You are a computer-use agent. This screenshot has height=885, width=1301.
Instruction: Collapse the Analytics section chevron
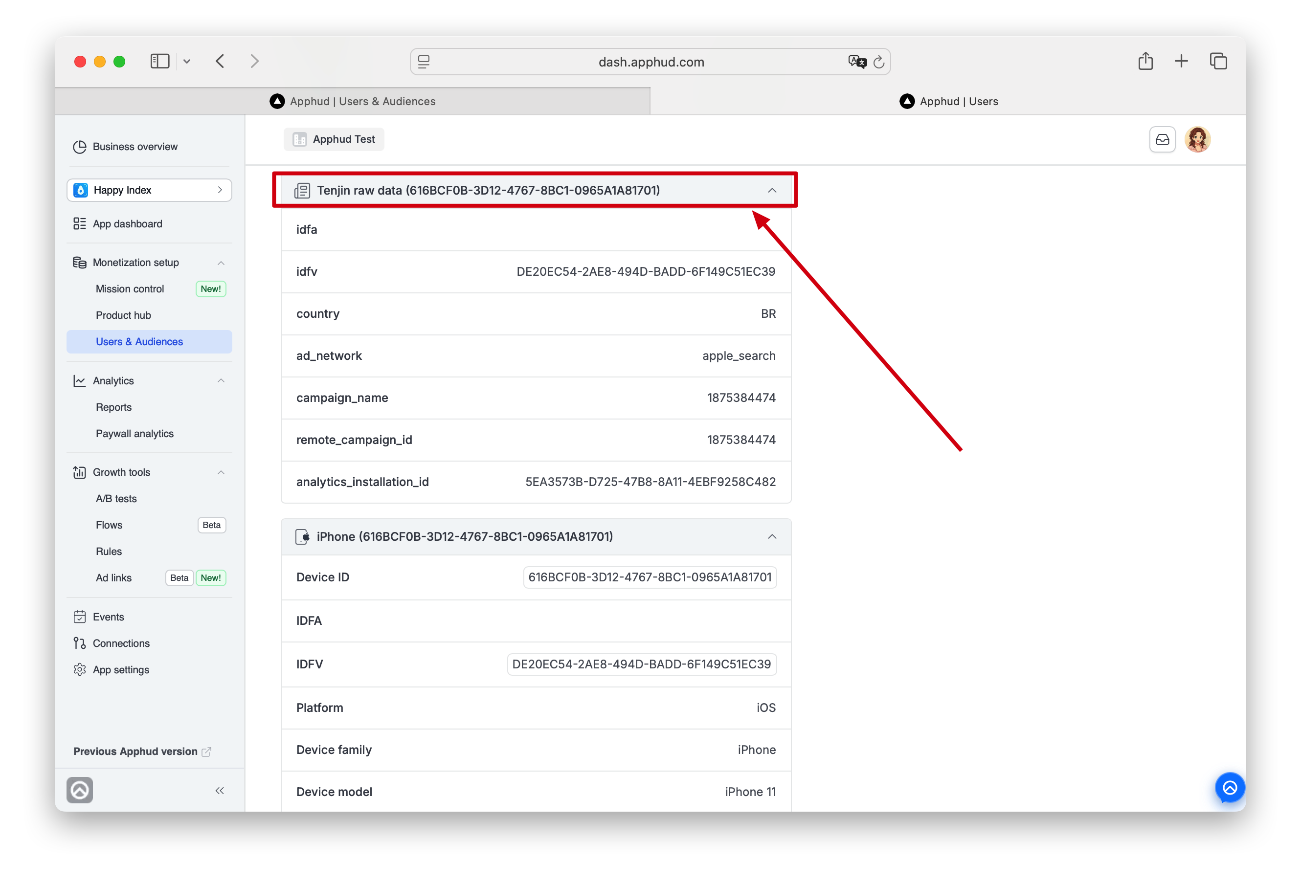(x=221, y=380)
